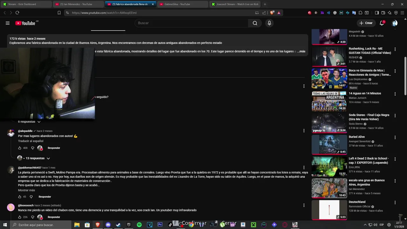Open more options for Buried Alive video

coord(395,137)
